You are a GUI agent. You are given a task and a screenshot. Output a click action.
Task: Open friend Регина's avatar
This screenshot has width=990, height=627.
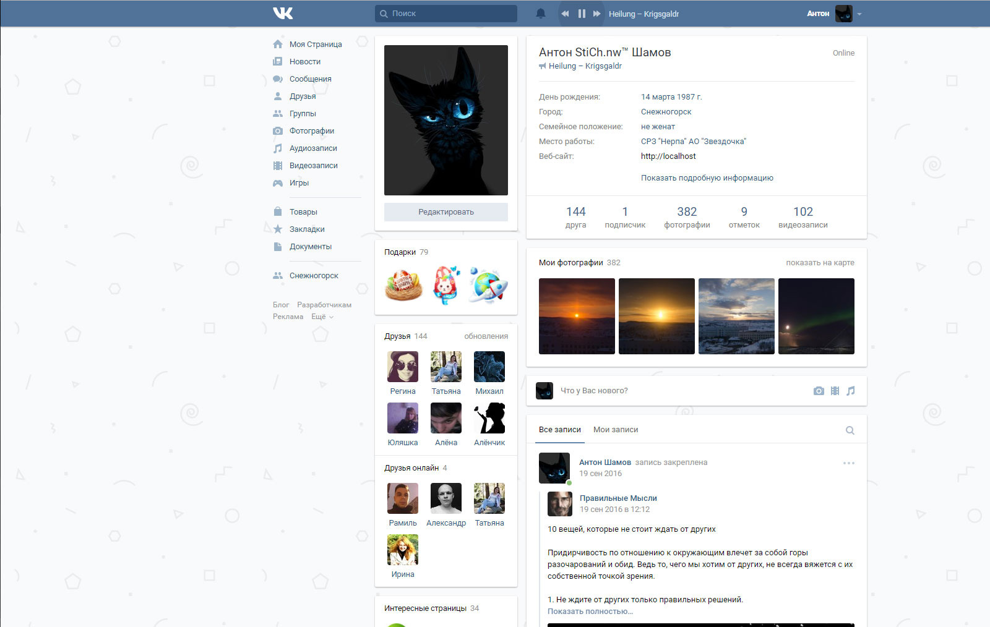403,367
